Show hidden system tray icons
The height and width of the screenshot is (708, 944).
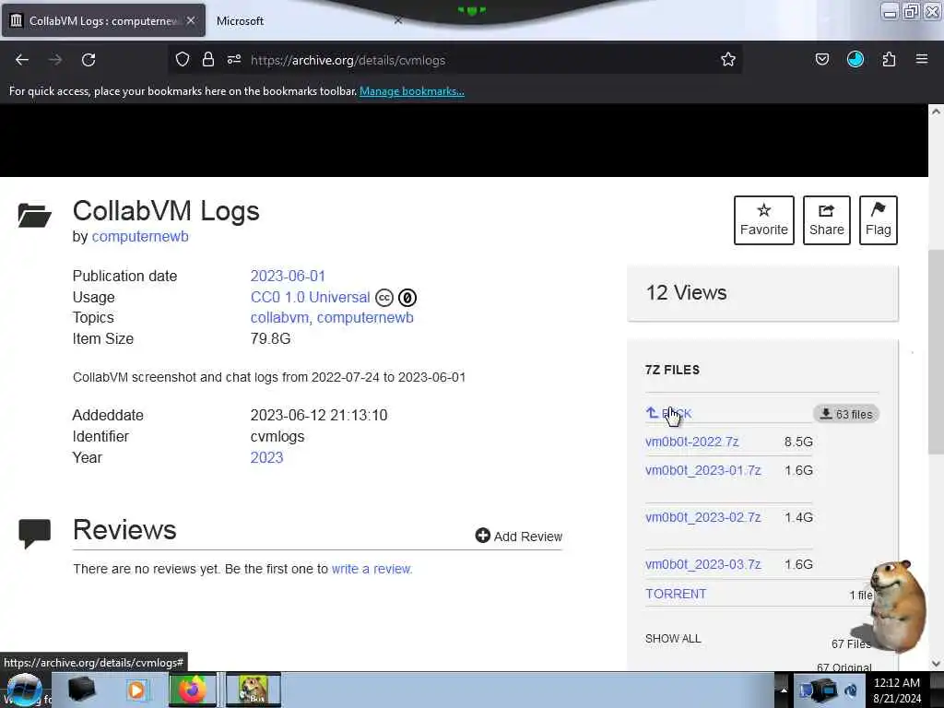(x=784, y=690)
